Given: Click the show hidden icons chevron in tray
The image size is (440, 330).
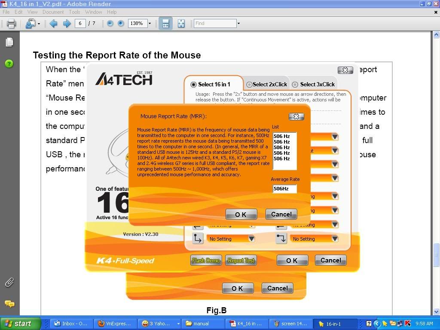Looking at the screenshot, I should pyautogui.click(x=376, y=324).
